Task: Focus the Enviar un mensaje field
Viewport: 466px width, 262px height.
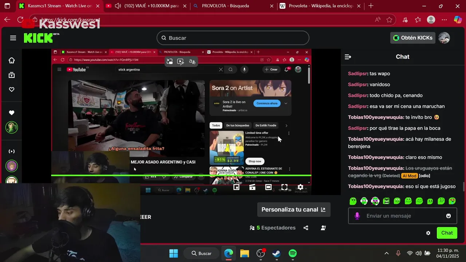Action: coord(403,216)
